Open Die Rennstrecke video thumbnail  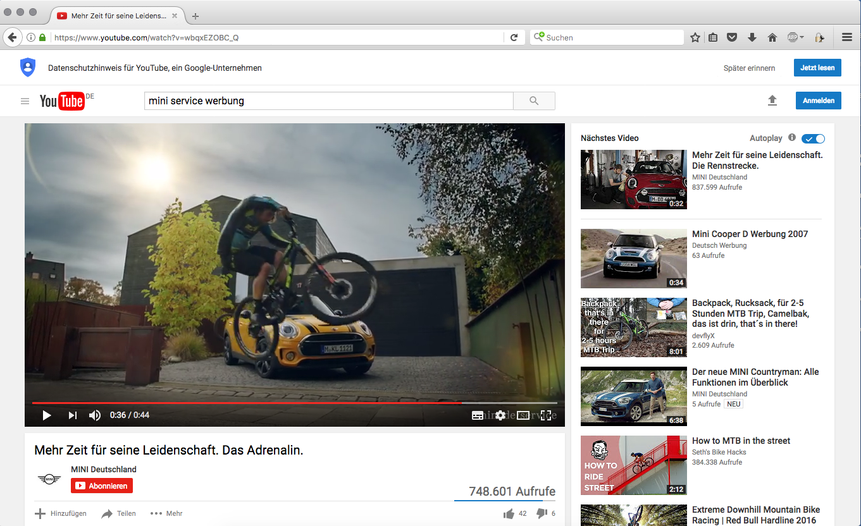click(633, 180)
